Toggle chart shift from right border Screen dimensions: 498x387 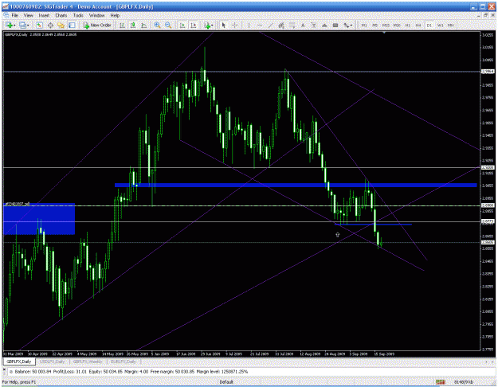point(194,25)
